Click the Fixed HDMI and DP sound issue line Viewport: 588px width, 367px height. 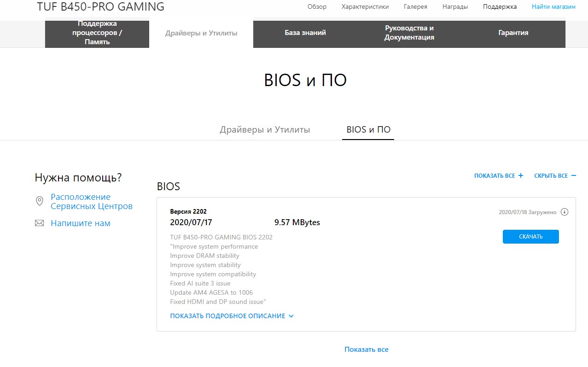tap(218, 302)
